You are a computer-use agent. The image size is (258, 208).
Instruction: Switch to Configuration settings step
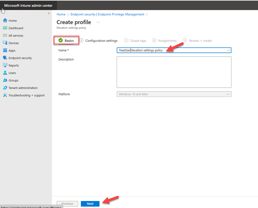99,41
